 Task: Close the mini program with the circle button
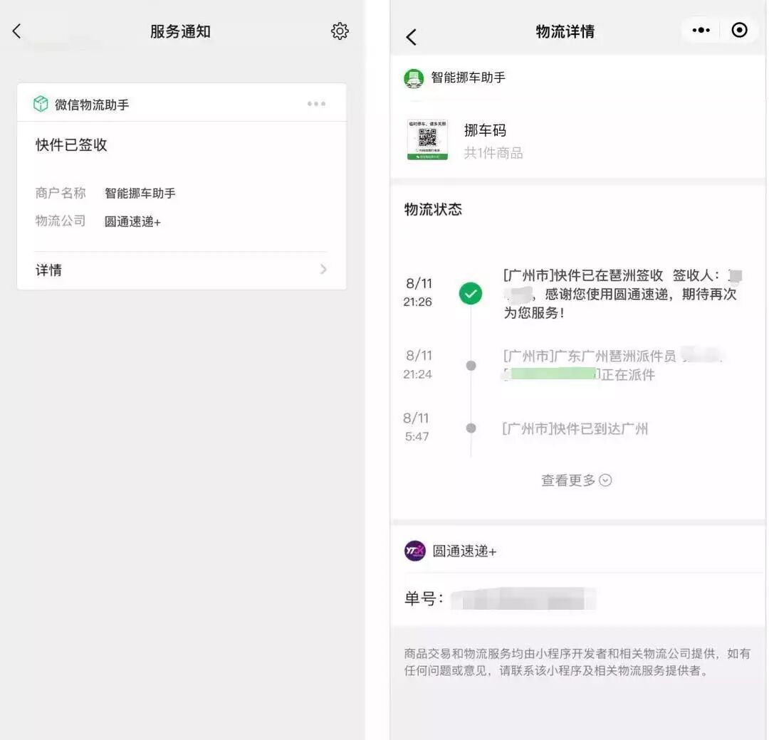click(739, 31)
